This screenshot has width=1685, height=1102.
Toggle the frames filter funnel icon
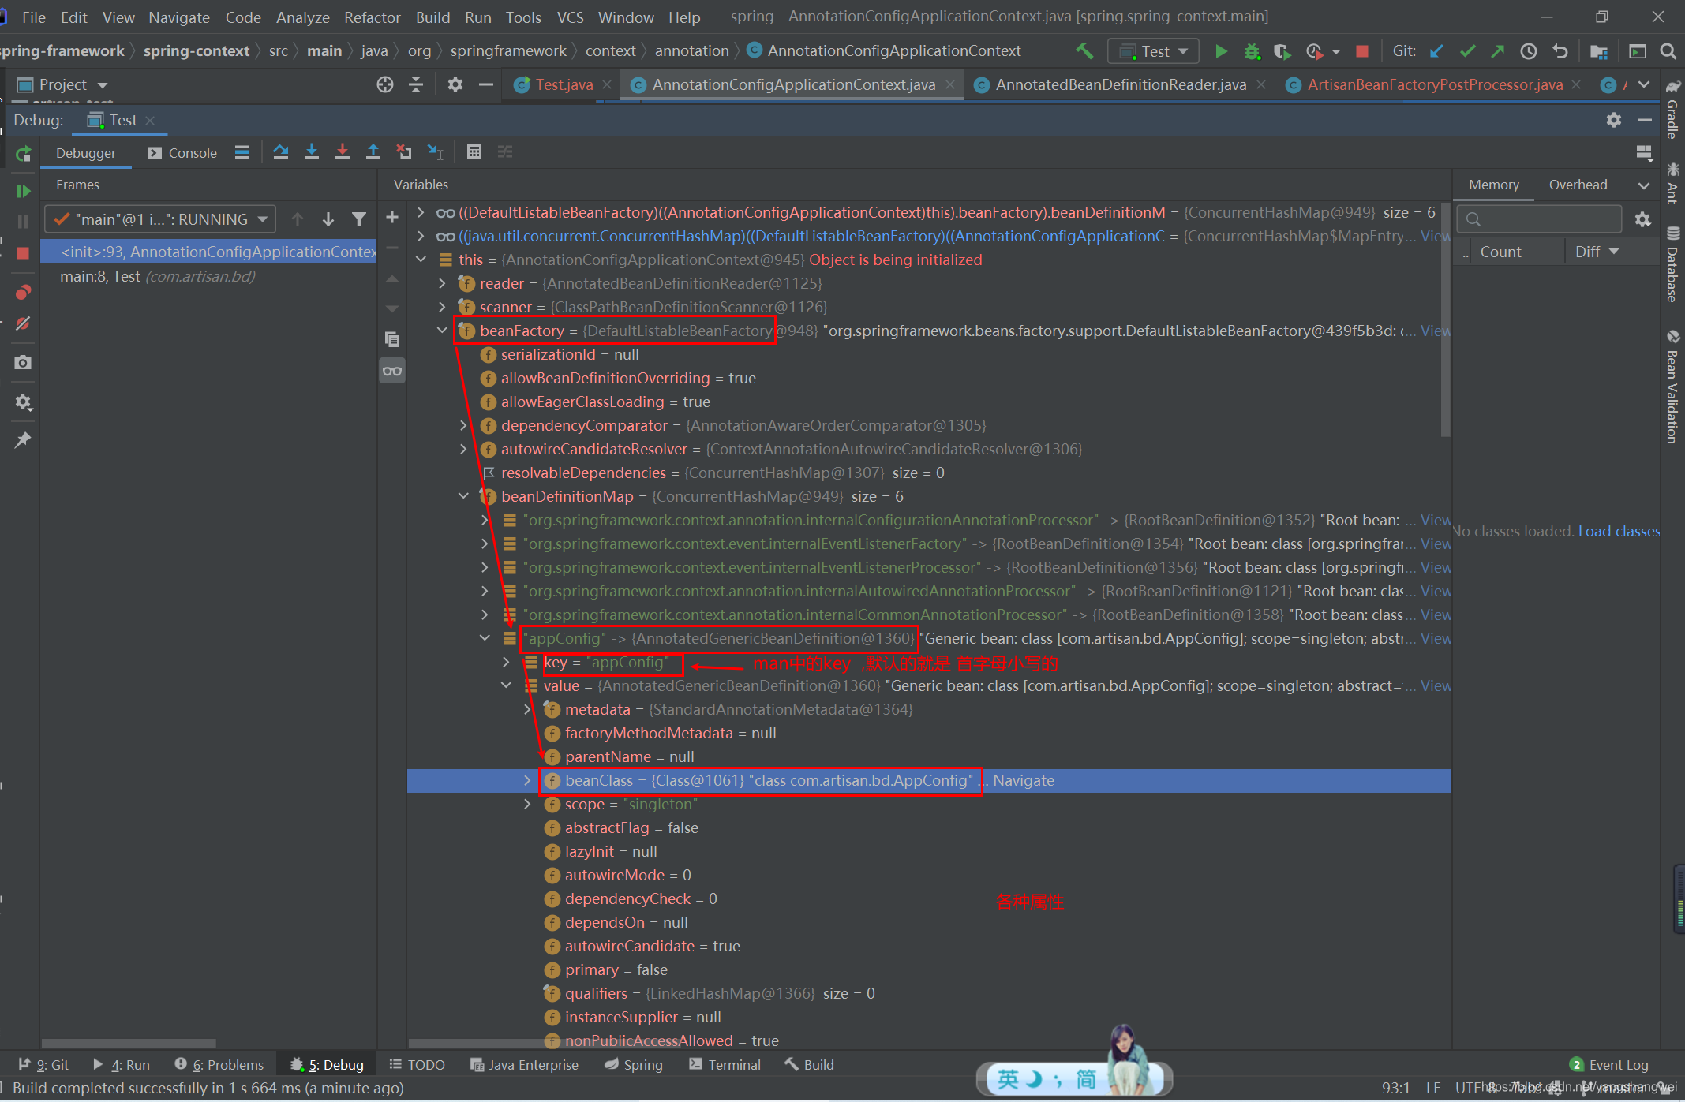359,219
